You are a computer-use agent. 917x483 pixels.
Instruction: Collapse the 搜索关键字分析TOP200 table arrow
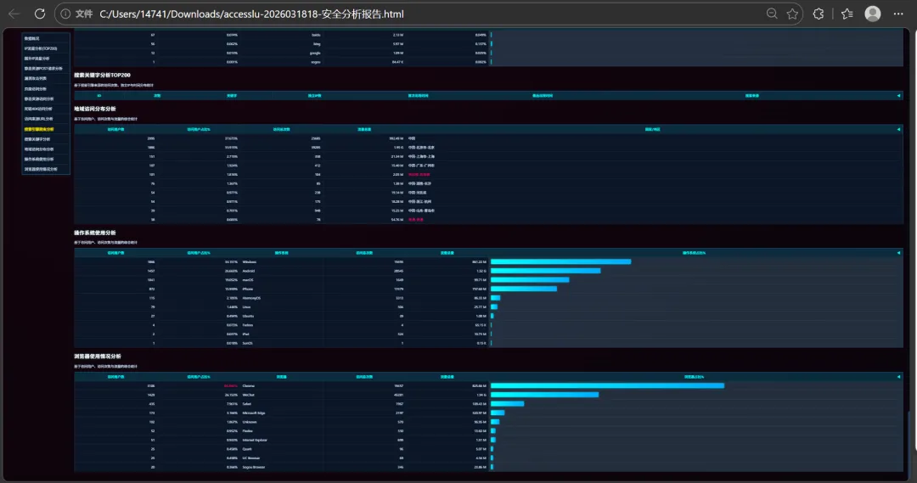(898, 95)
